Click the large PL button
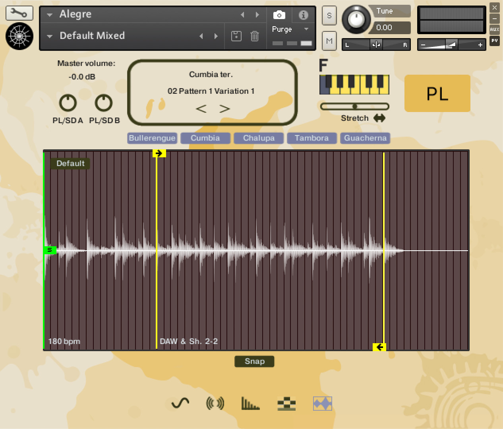The width and height of the screenshot is (503, 429). tap(437, 93)
